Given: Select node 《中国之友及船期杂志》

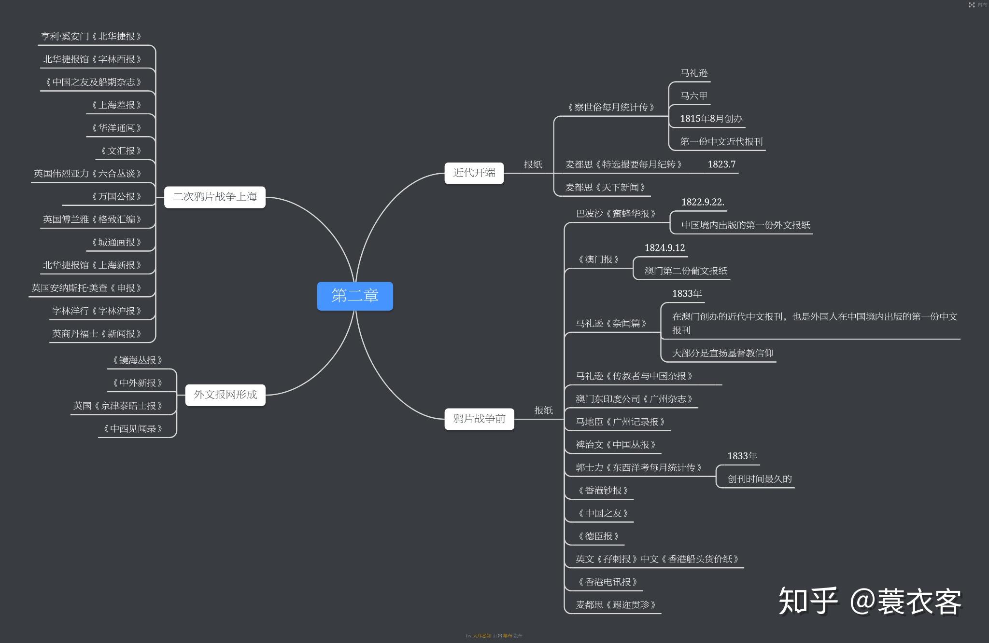Looking at the screenshot, I should pos(93,82).
